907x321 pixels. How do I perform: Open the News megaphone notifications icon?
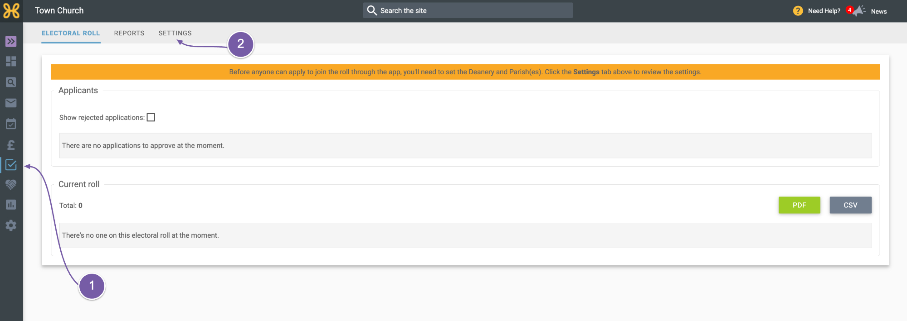point(858,11)
